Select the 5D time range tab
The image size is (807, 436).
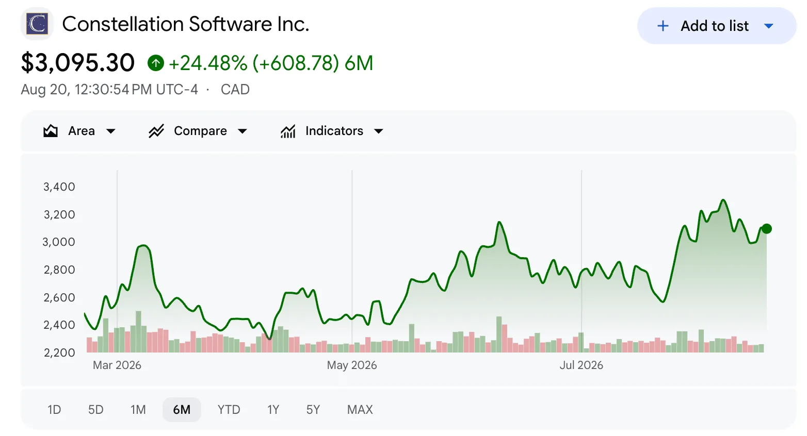click(95, 410)
